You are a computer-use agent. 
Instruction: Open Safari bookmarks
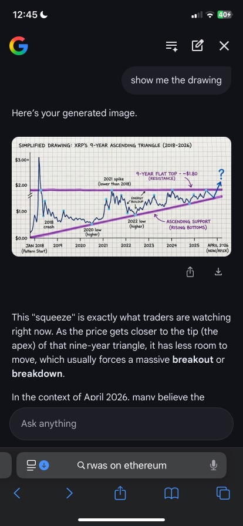point(171,493)
